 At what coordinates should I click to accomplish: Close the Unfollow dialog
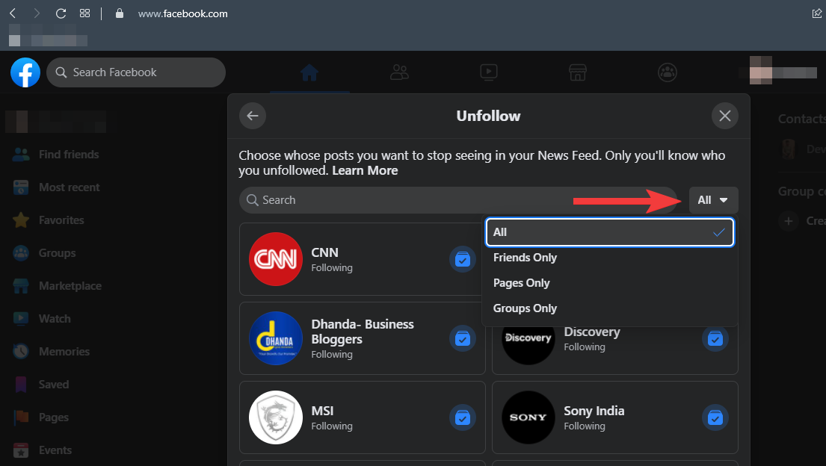coord(724,116)
